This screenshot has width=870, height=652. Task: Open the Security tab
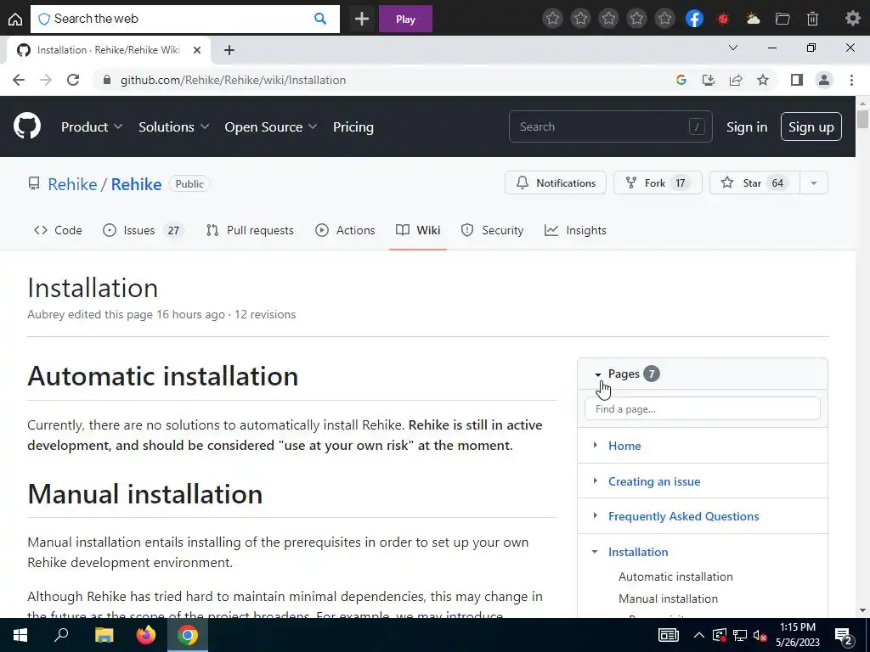(x=492, y=230)
